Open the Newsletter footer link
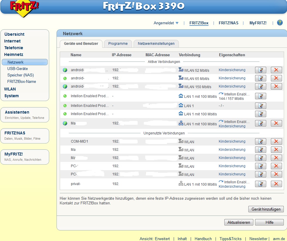287x241 pixels. coord(258,239)
